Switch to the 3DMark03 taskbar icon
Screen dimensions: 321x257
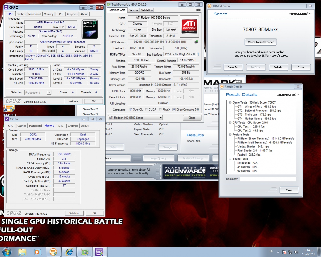tap(53, 252)
